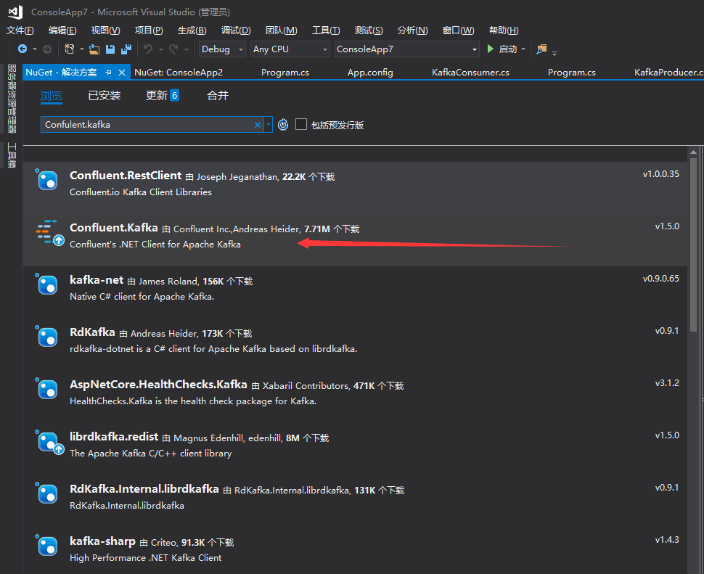Image resolution: width=704 pixels, height=574 pixels.
Task: Click the Save All toolbar icon
Action: pyautogui.click(x=126, y=49)
